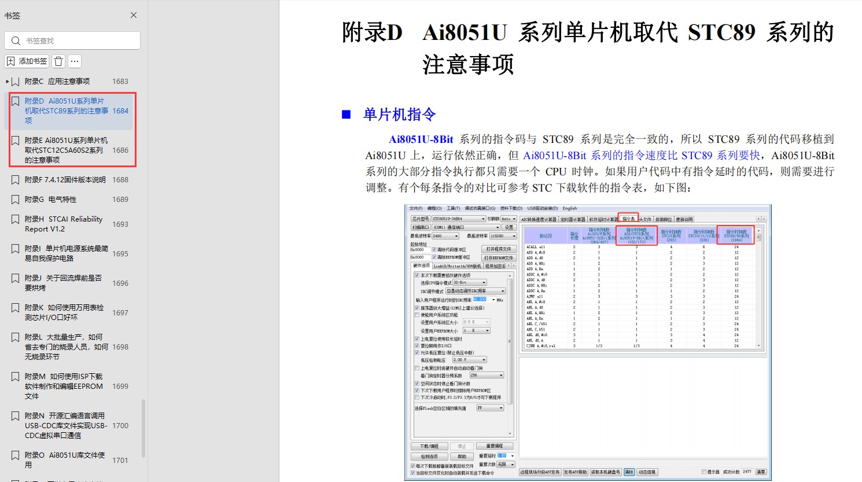Select 附录D Ai8051U取代STC89 bookmark
The image size is (862, 482).
pos(66,111)
